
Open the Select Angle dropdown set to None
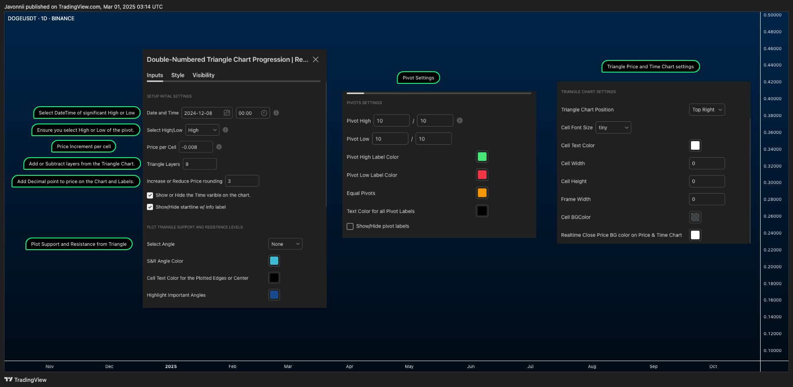click(285, 244)
